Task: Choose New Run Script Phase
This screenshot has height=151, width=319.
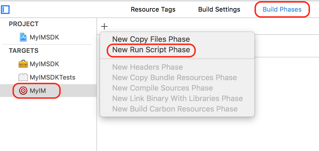Action: (151, 50)
